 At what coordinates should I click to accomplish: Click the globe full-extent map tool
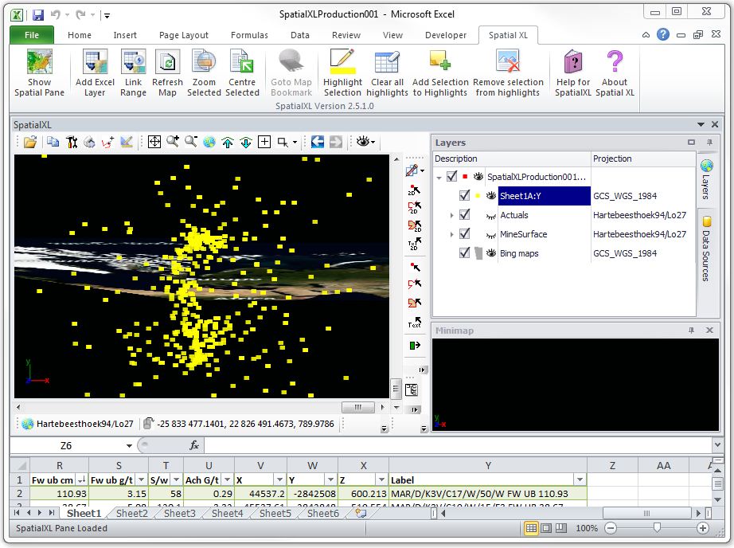pyautogui.click(x=209, y=142)
